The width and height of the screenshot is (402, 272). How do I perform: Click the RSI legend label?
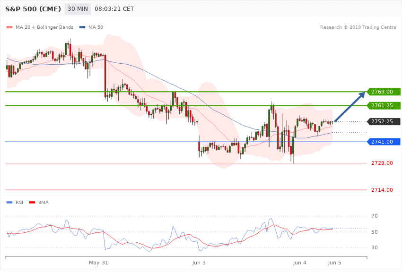click(19, 203)
